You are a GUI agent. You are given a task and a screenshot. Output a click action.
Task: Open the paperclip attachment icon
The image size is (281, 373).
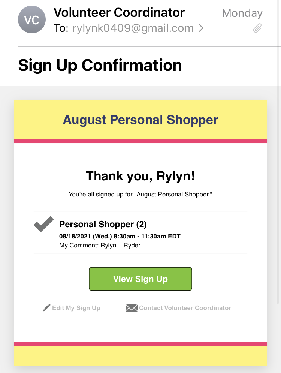[x=257, y=28]
